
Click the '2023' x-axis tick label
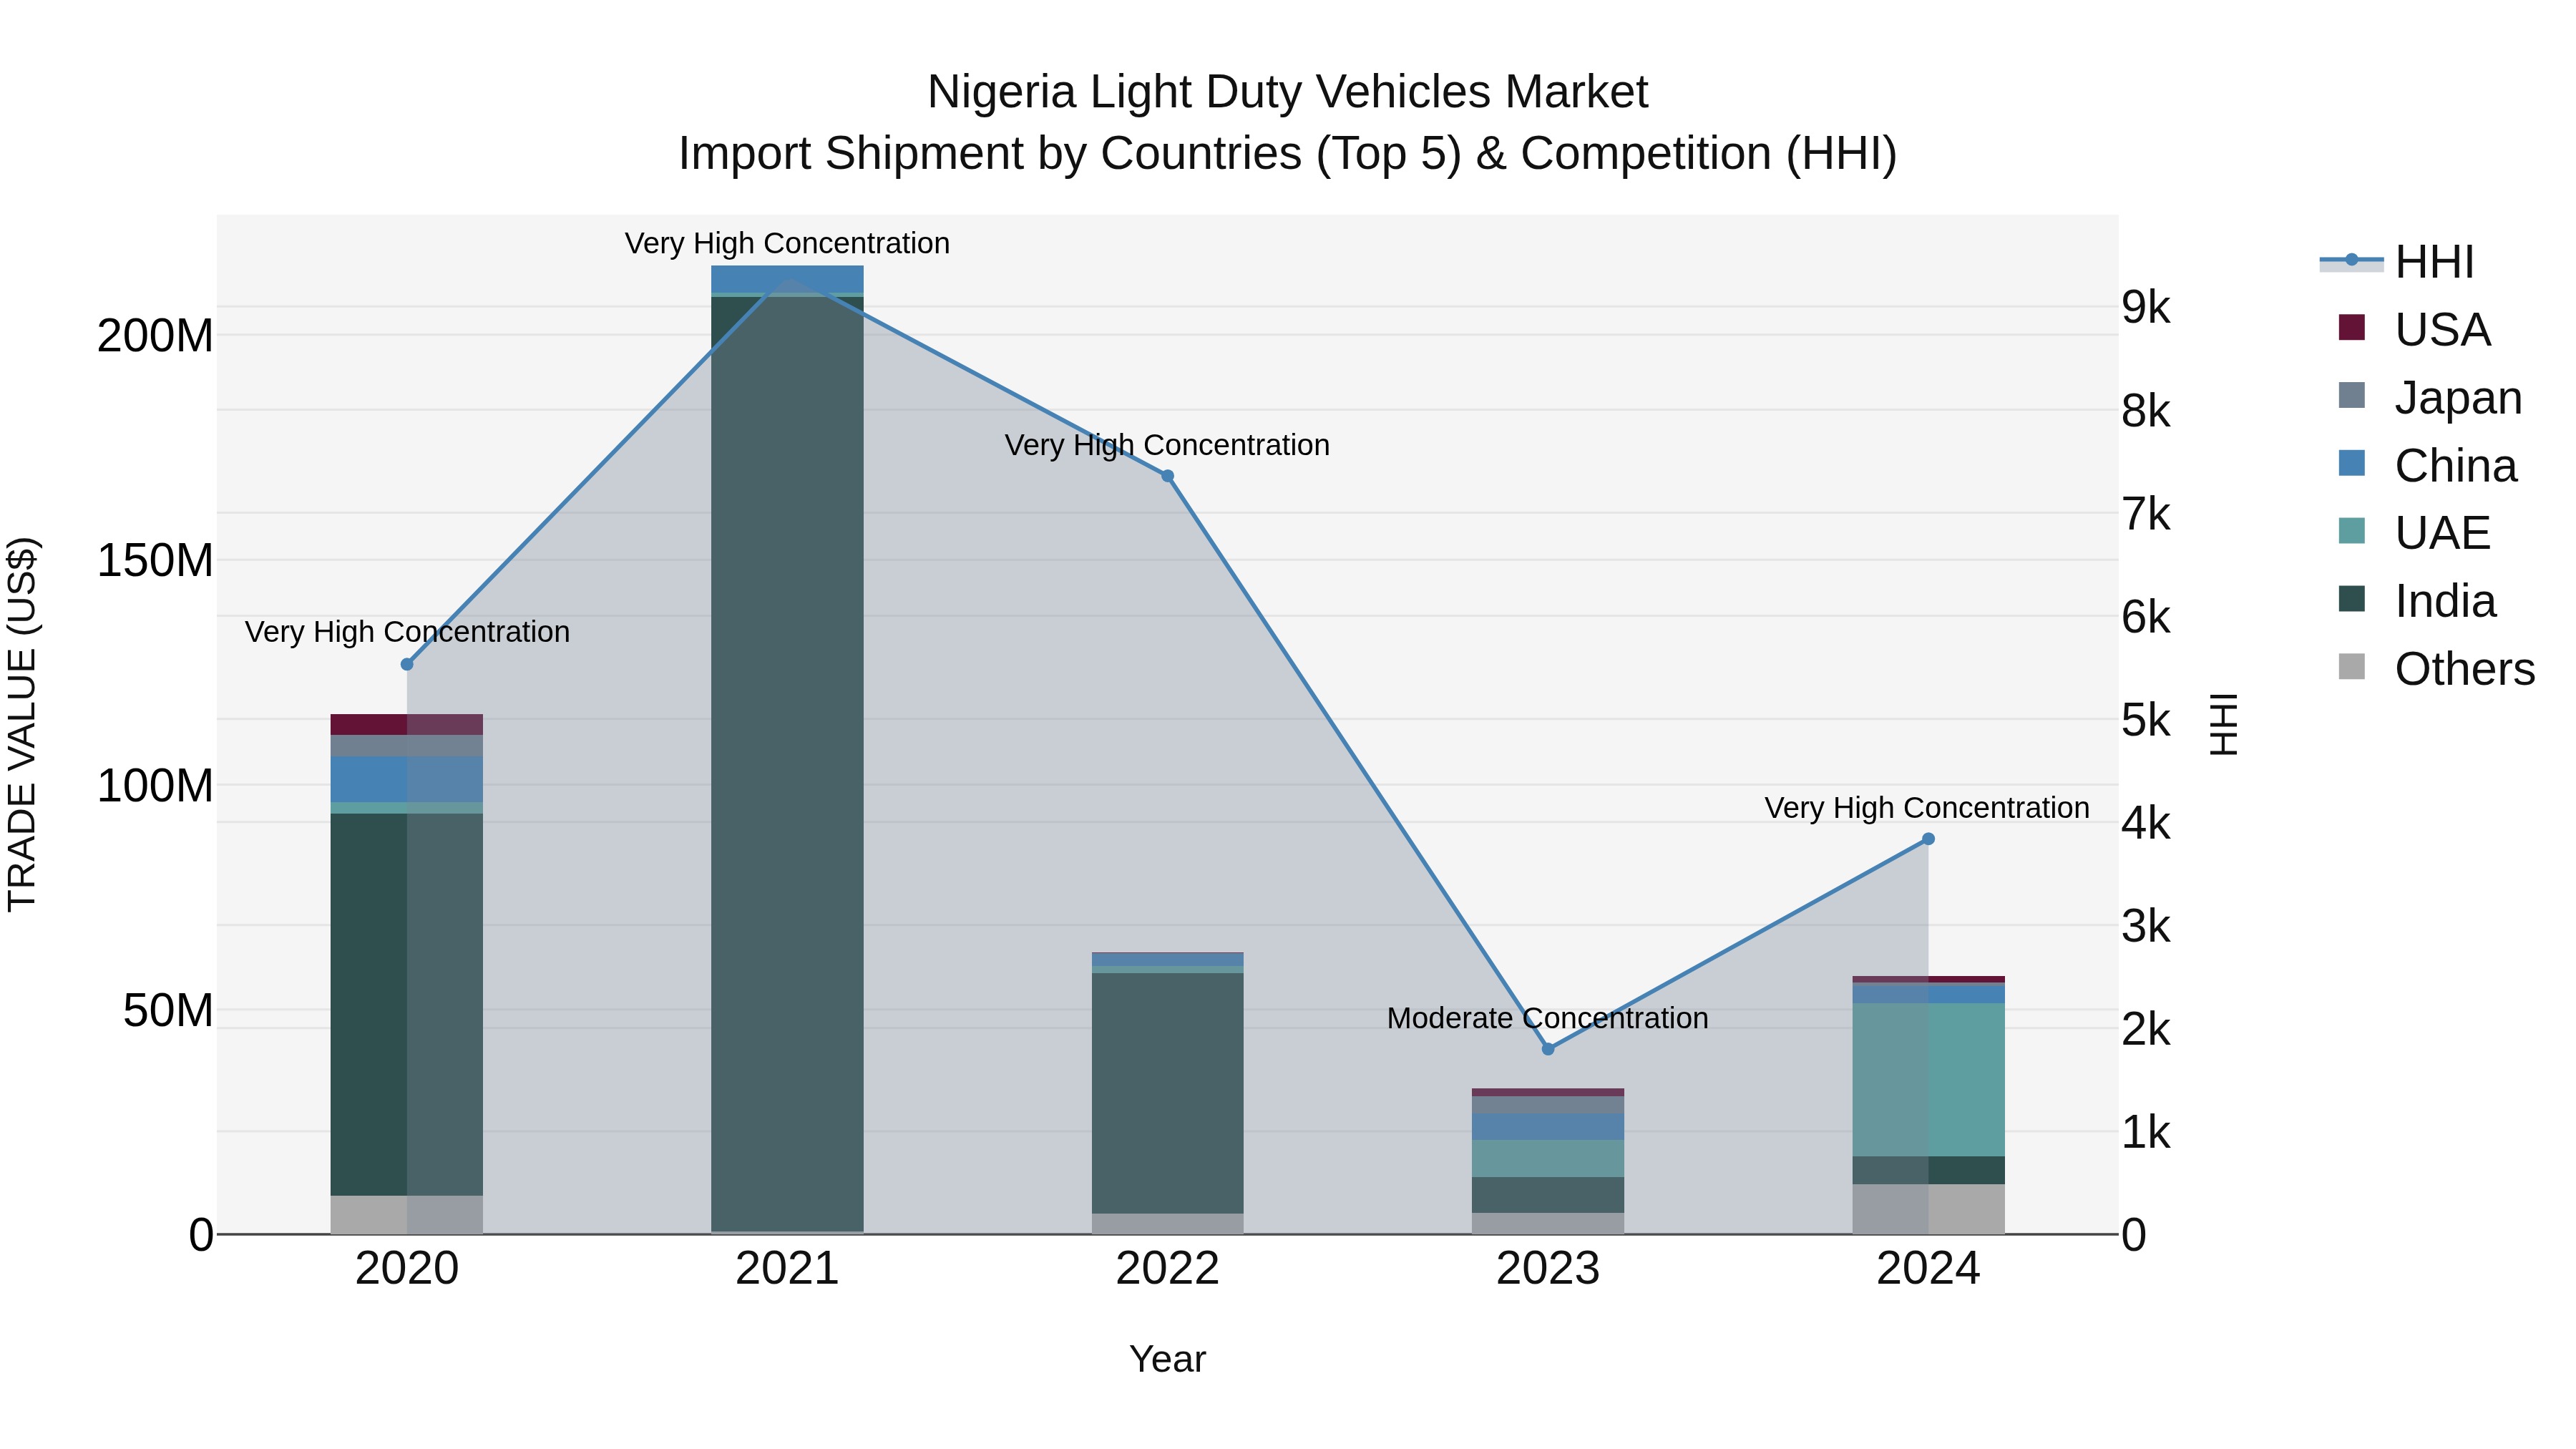click(x=1548, y=1269)
